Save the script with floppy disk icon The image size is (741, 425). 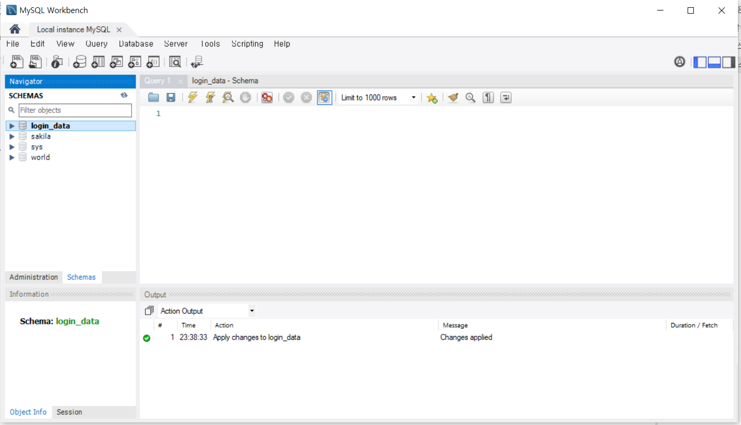click(x=171, y=97)
